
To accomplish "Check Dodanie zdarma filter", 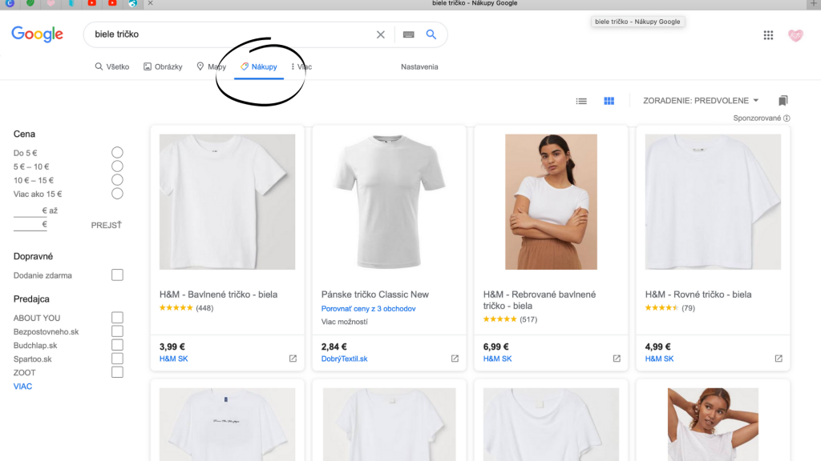I will (117, 275).
